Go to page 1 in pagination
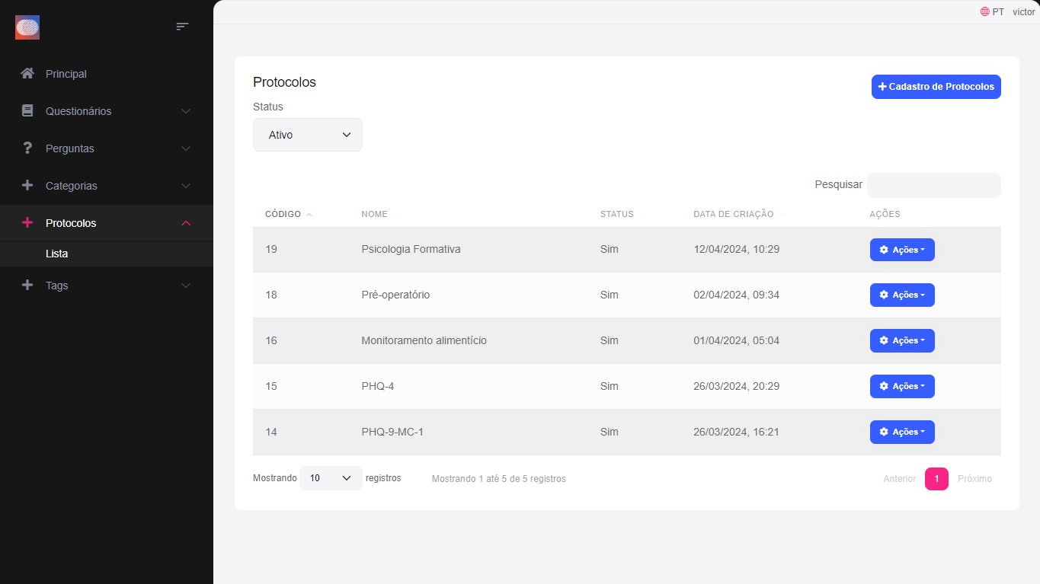Viewport: 1040px width, 584px height. coord(936,479)
